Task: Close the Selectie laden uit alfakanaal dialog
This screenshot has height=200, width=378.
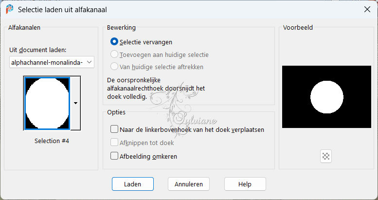Action: pyautogui.click(x=367, y=9)
